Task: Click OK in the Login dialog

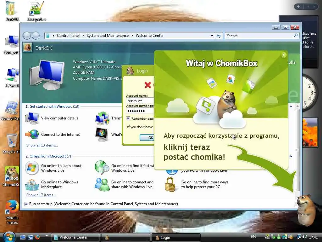Action: (147, 138)
